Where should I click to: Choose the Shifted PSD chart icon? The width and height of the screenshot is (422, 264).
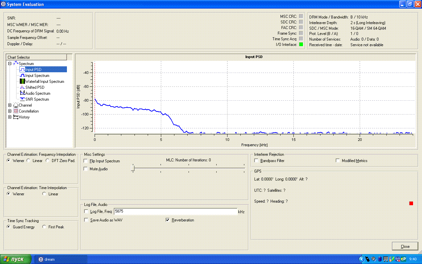[22, 87]
